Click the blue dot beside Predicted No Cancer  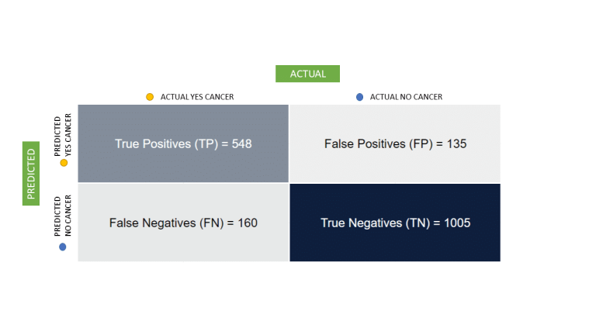coord(63,247)
